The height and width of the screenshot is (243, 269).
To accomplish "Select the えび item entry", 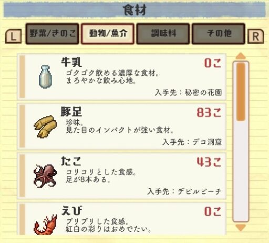I will [121, 219].
